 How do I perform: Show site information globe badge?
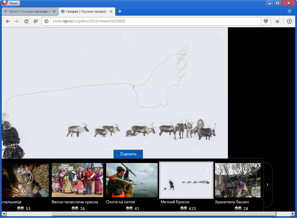(46, 21)
